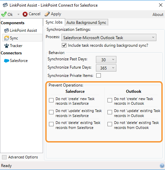Toggle Include task records during background sync
This screenshot has width=165, height=170.
(x=64, y=45)
